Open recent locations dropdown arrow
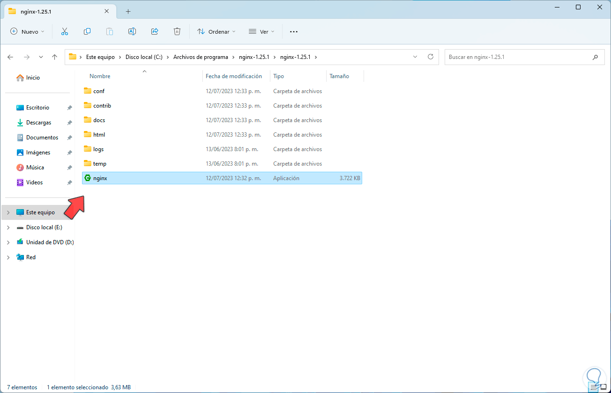 point(41,57)
